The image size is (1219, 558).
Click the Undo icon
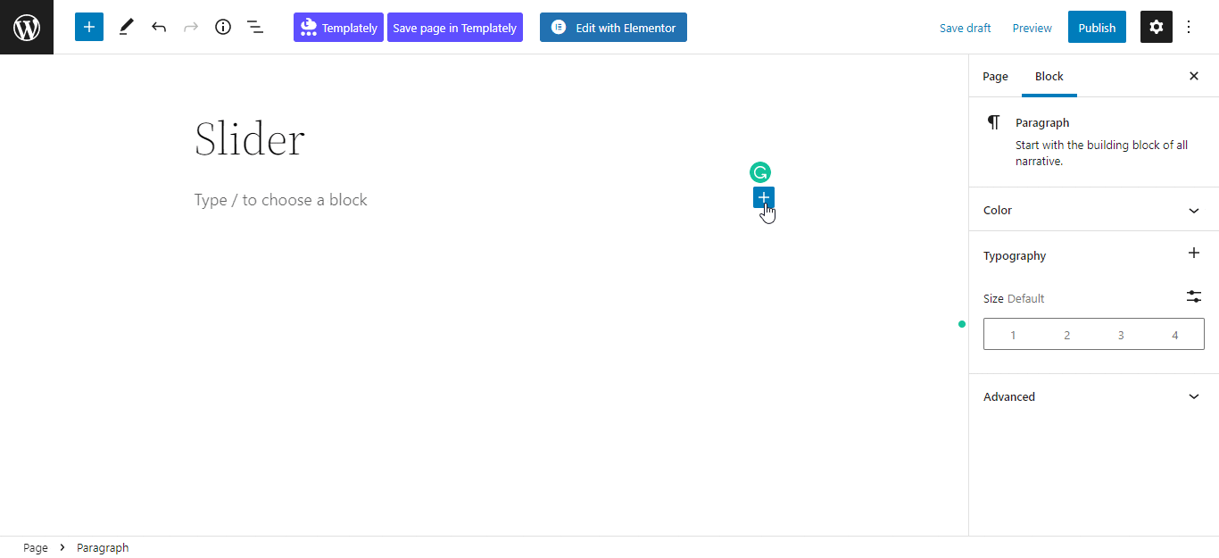pyautogui.click(x=159, y=27)
